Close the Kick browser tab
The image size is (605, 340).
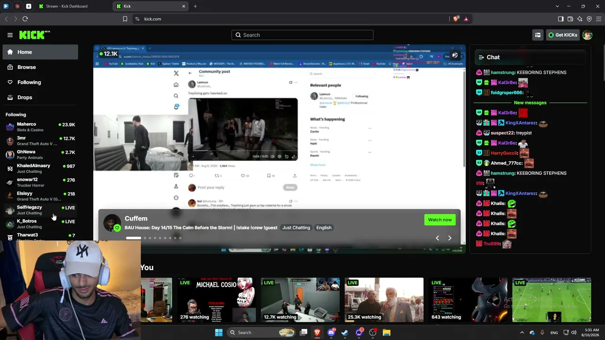coord(183,6)
